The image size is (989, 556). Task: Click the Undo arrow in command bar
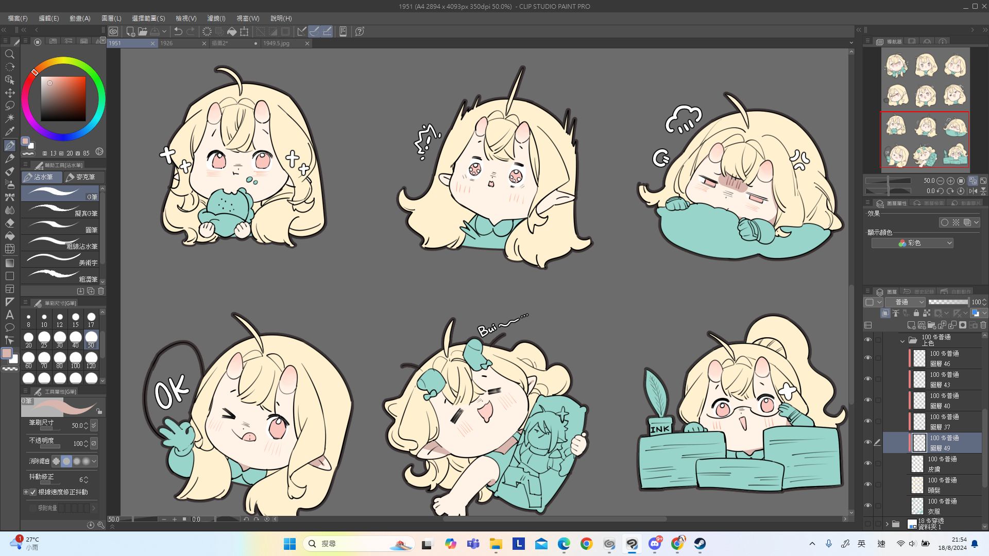(178, 31)
